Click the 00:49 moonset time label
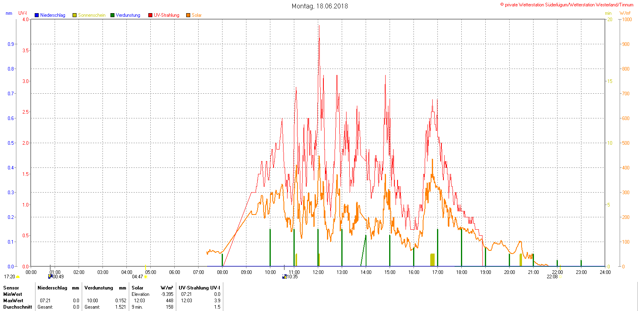Image resolution: width=638 pixels, height=311 pixels. pyautogui.click(x=58, y=277)
